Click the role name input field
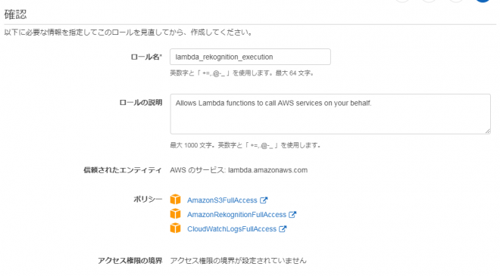Screen dimensions: 500x276 [250, 57]
